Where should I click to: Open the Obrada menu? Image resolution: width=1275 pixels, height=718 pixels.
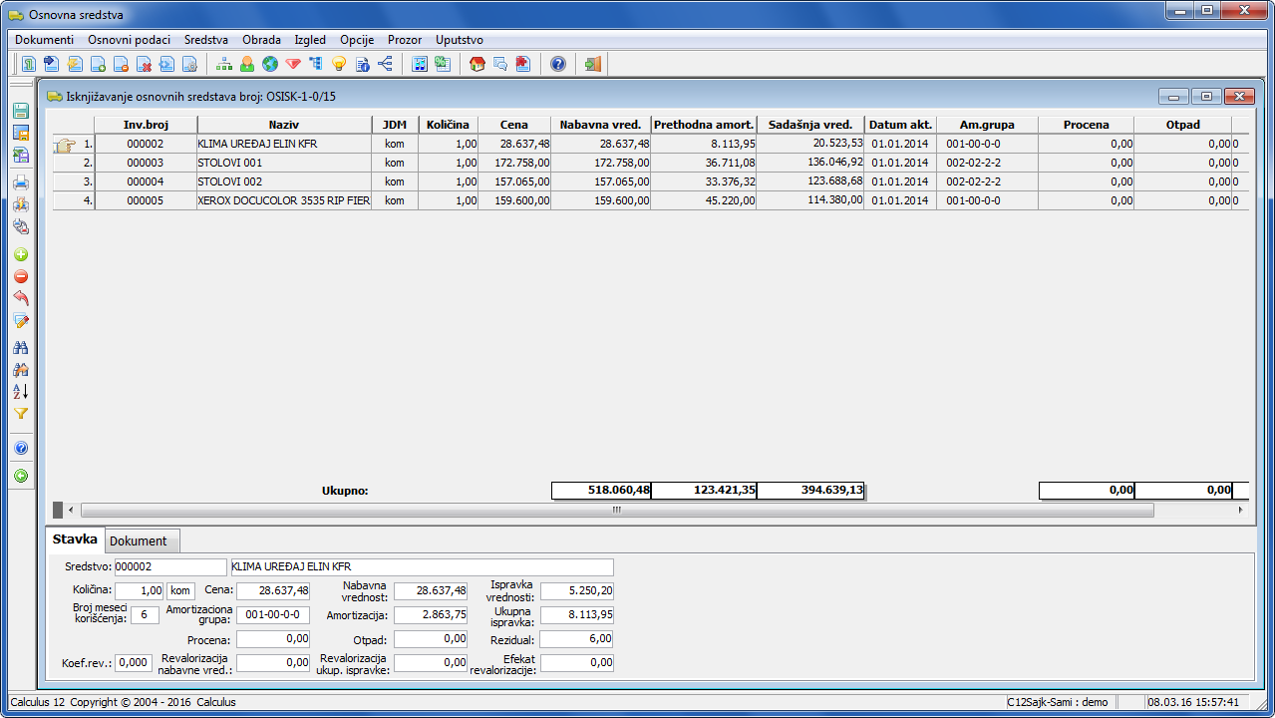(261, 40)
